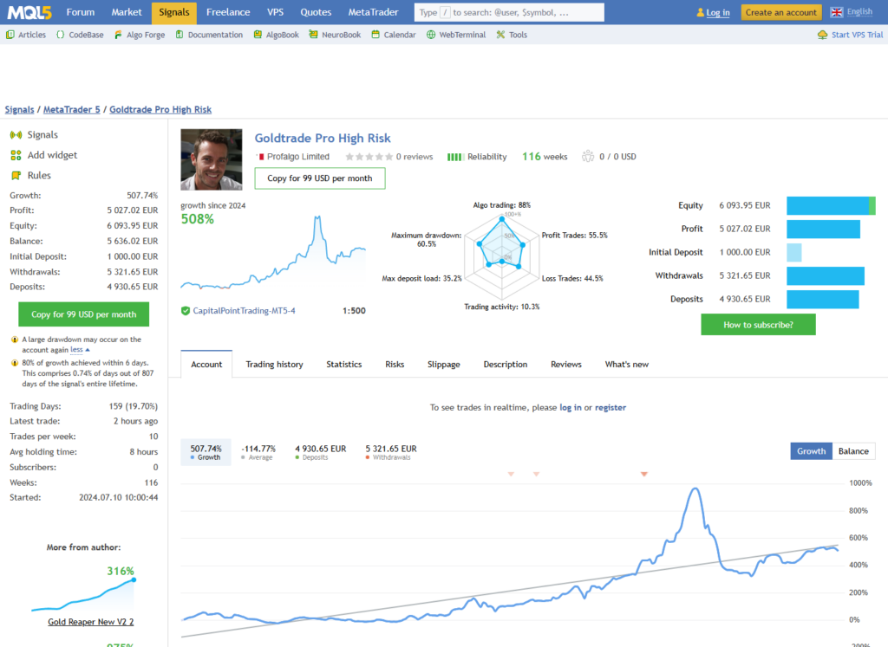Switch to the Description tab

pos(506,365)
